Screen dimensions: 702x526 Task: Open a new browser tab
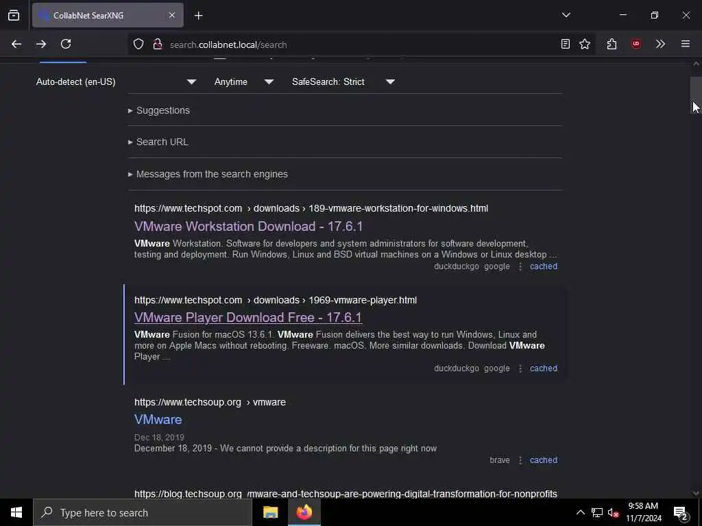(199, 16)
